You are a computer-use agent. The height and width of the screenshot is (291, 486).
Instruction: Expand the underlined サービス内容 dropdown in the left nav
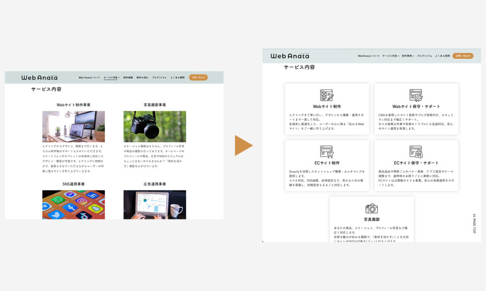pos(112,78)
